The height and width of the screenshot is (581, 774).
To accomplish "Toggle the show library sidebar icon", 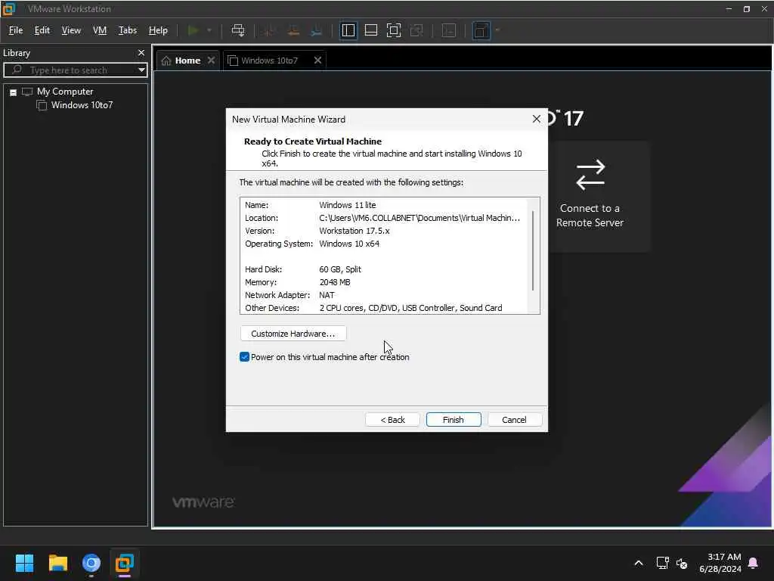I will [x=348, y=30].
